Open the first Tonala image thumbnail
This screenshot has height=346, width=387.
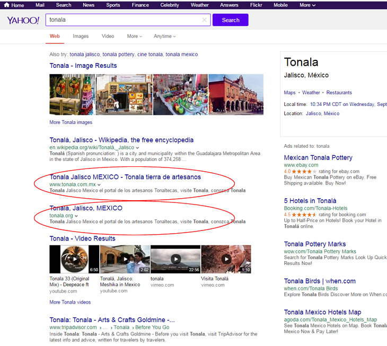[x=72, y=94]
